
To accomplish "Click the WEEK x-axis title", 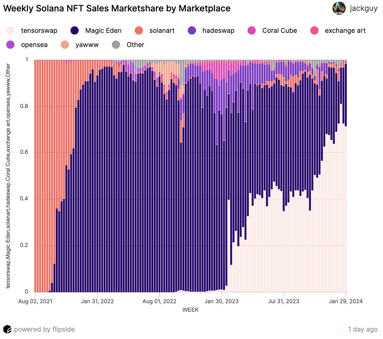I will click(x=190, y=310).
